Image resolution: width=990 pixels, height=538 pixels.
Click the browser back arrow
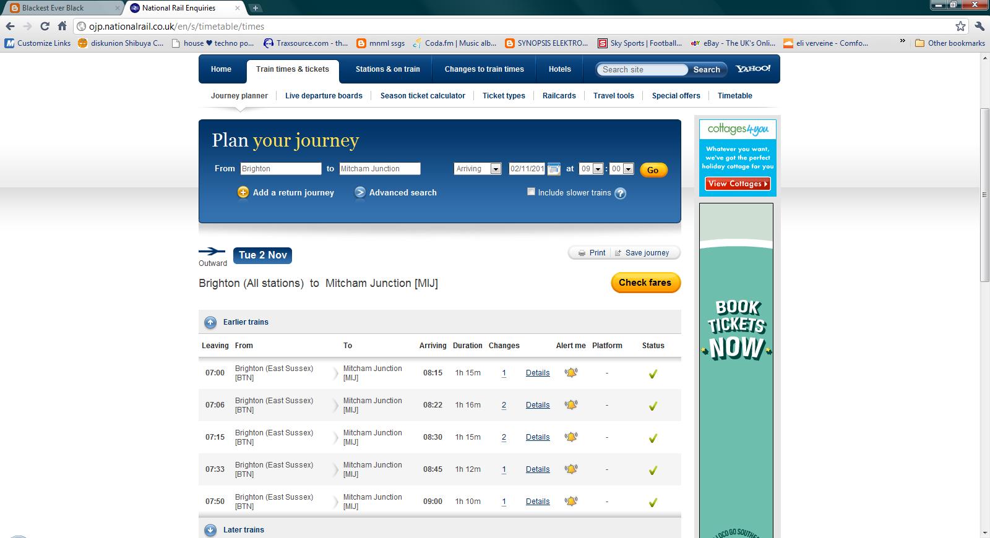10,26
